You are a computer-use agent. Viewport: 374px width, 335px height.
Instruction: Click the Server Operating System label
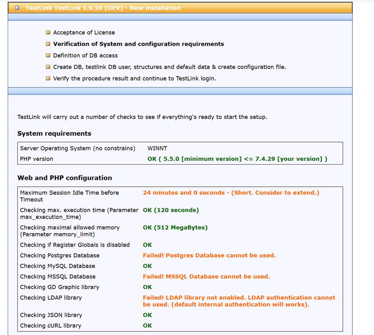pyautogui.click(x=78, y=148)
